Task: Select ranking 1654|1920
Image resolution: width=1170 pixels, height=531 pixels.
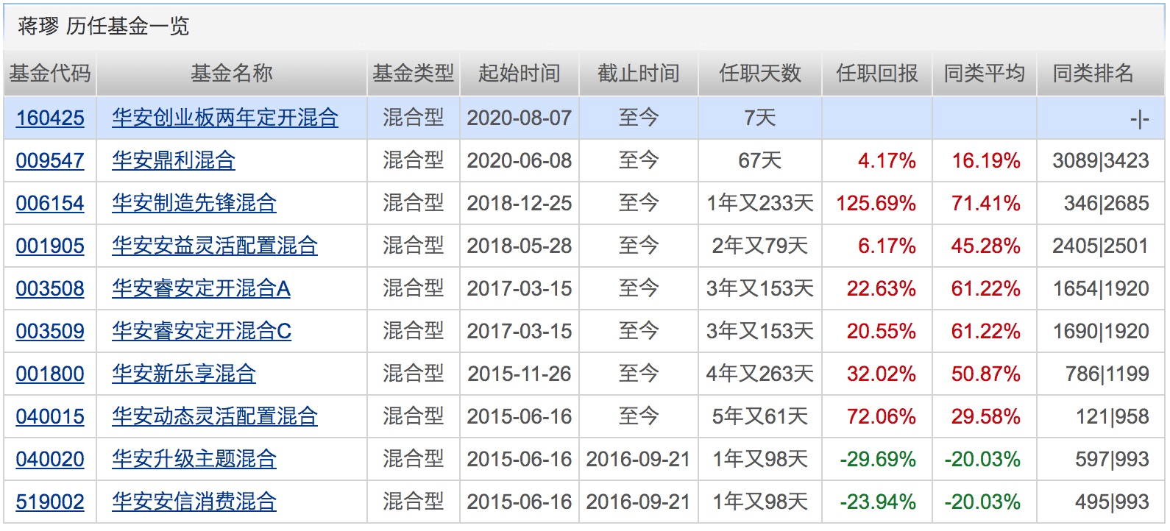Action: click(x=1101, y=288)
